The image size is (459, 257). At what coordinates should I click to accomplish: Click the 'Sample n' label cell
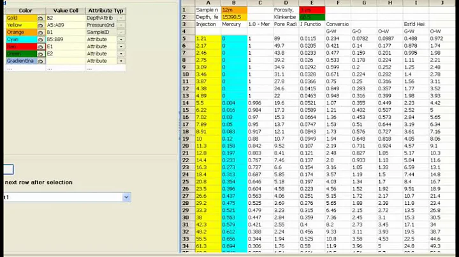pyautogui.click(x=208, y=10)
